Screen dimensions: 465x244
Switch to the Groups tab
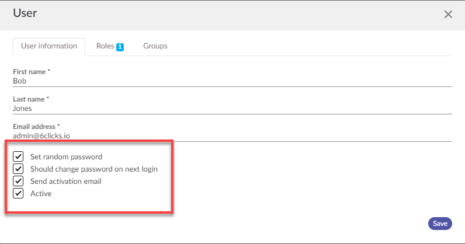[155, 46]
